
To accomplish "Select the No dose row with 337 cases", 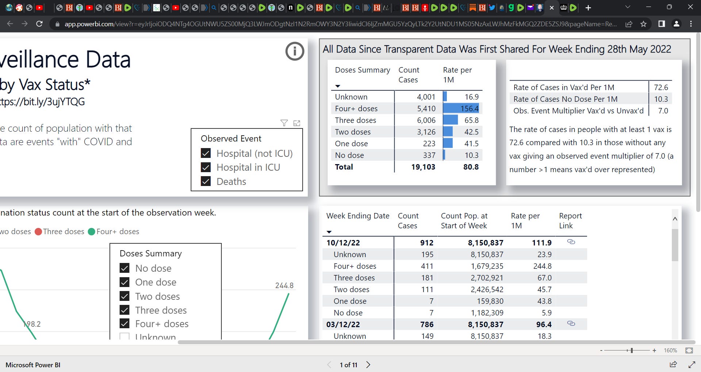I will [407, 155].
